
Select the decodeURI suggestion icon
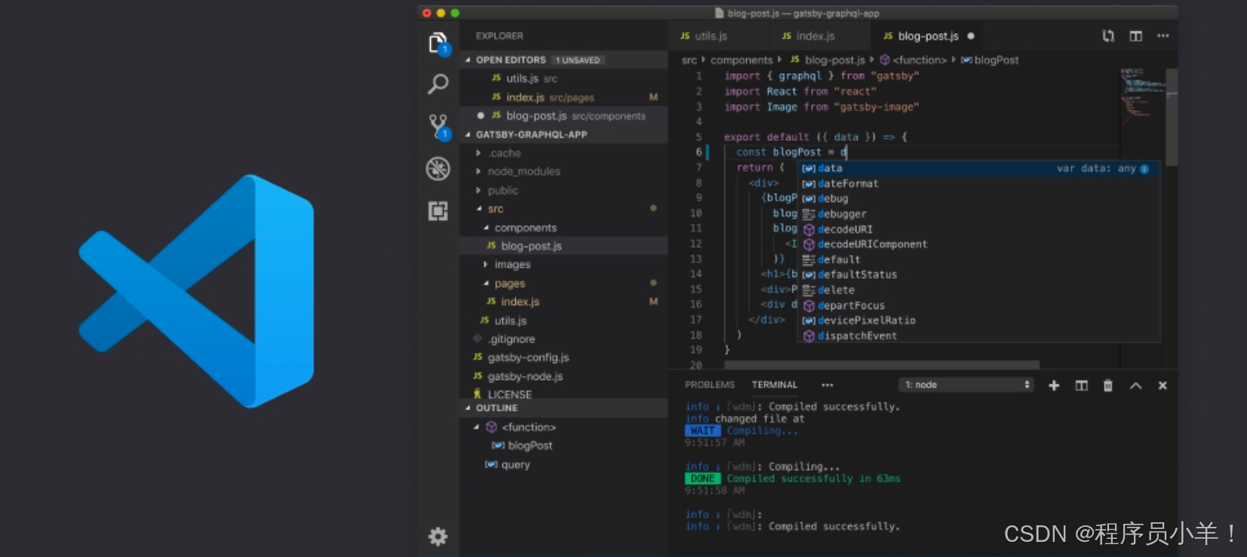(x=809, y=229)
